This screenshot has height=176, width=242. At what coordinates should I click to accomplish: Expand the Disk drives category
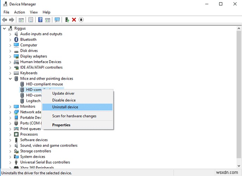click(x=10, y=51)
